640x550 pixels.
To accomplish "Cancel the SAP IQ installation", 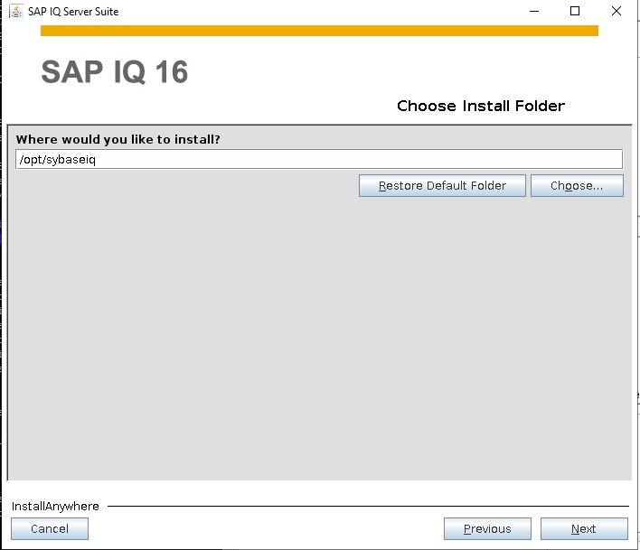I will (50, 529).
